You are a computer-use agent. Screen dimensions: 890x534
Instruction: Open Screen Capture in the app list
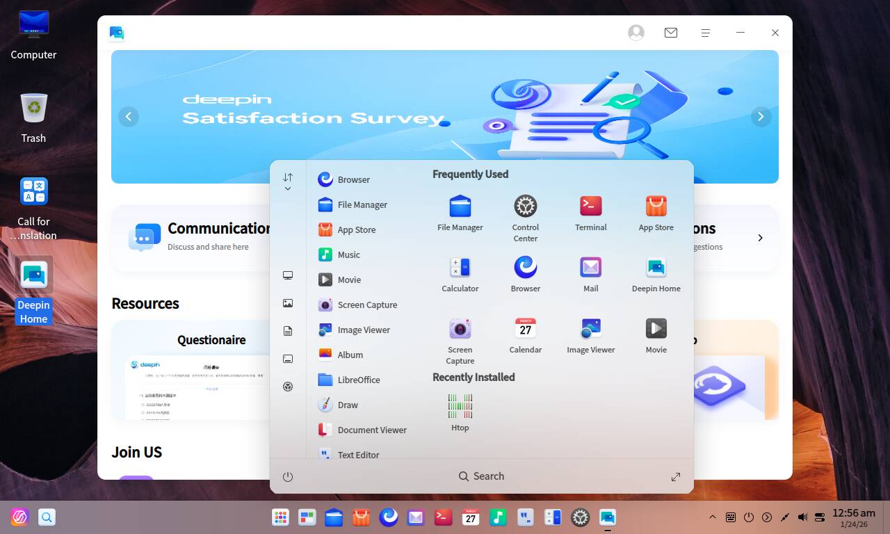pos(367,305)
